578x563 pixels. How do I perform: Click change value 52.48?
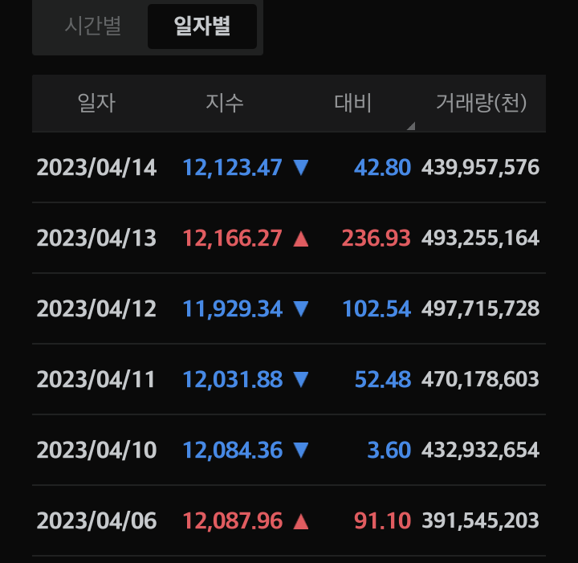[383, 379]
